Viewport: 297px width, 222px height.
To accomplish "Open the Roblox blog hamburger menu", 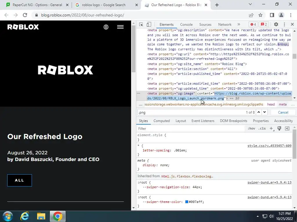I will click(120, 27).
